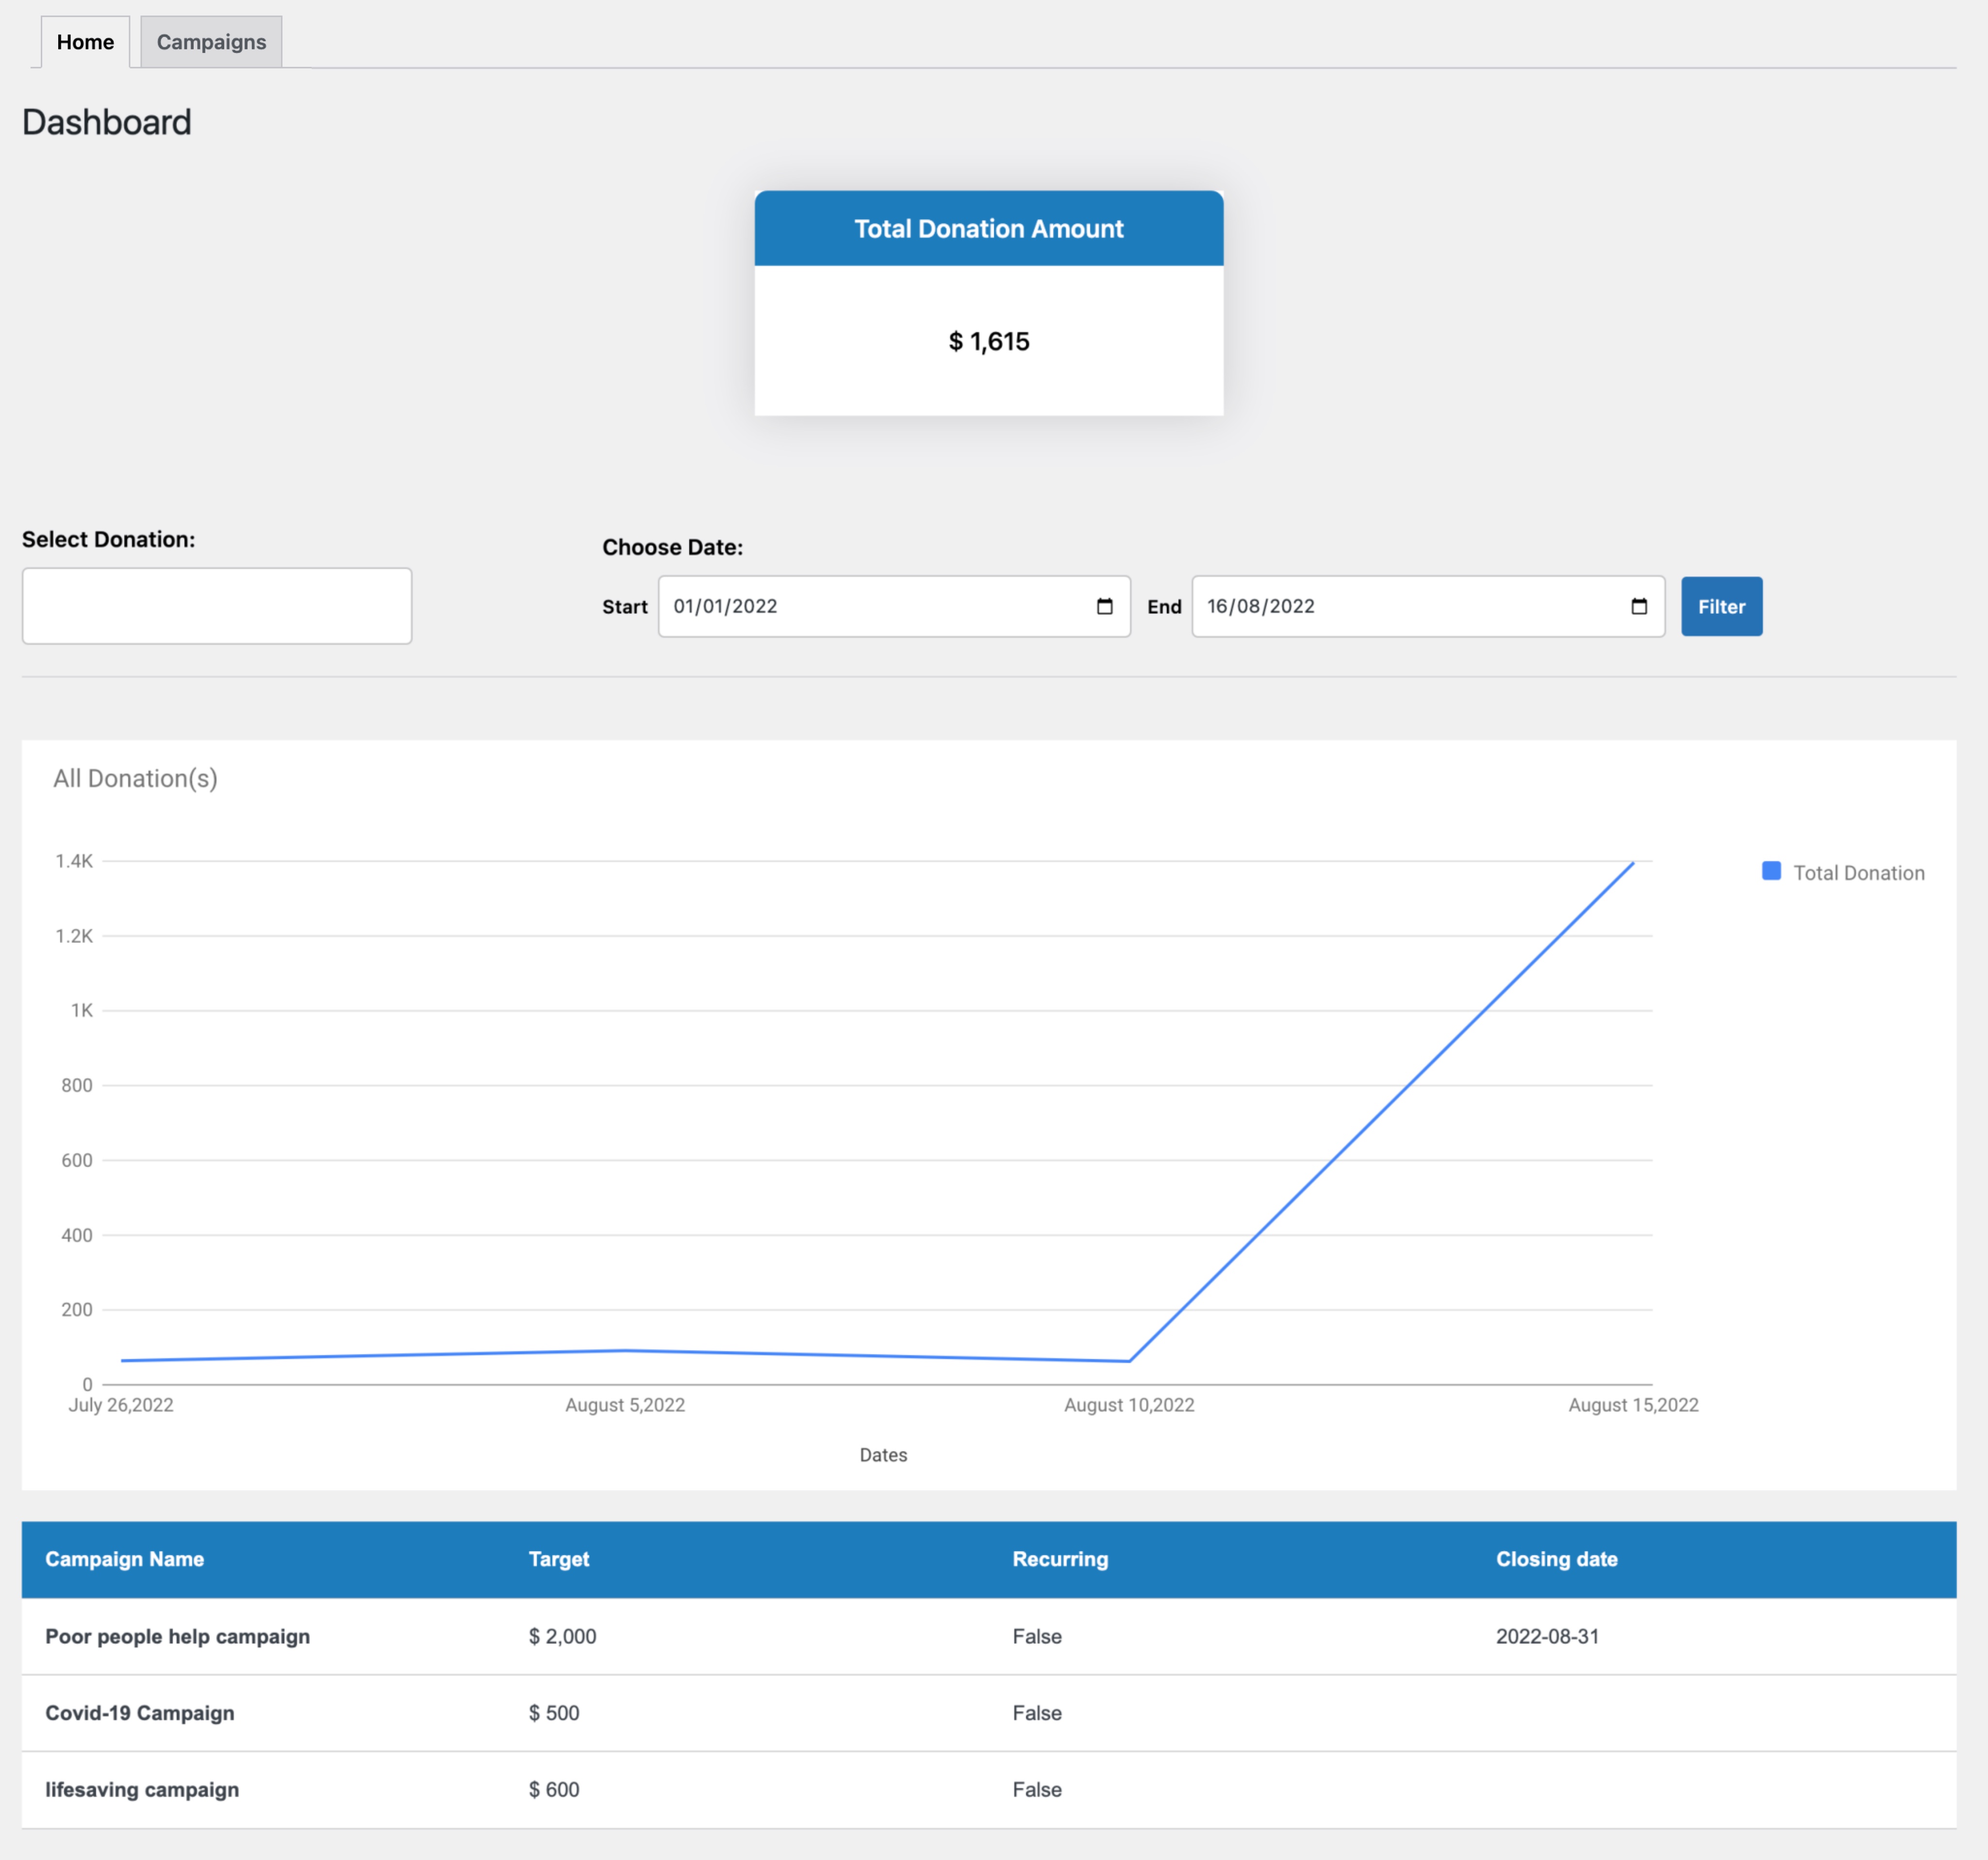
Task: Click the Closing date column header
Action: (1557, 1559)
